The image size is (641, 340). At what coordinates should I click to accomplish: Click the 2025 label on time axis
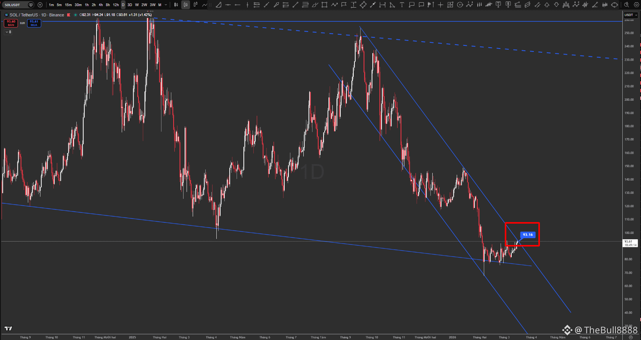pyautogui.click(x=132, y=337)
